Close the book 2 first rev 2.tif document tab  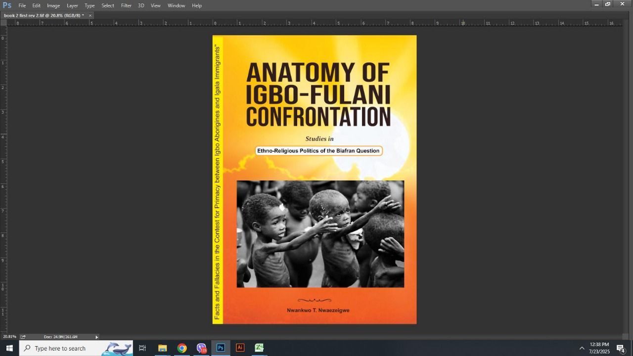point(90,15)
